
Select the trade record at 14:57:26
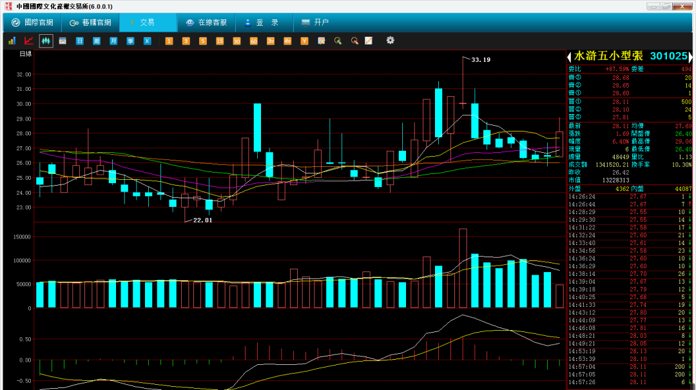click(x=630, y=382)
